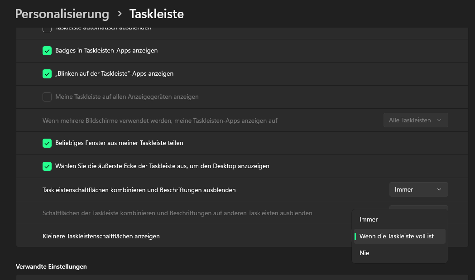Pick Nie from the dropdown list
Screen dimensions: 475x280
(365, 253)
